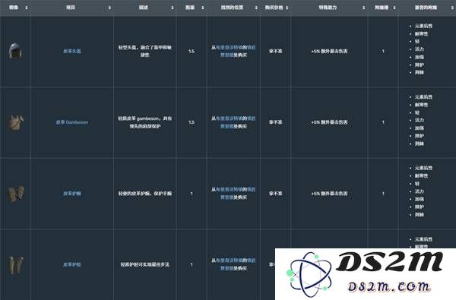The width and height of the screenshot is (456, 300).
Task: Open the 皮革护腕 item link
Action: click(x=72, y=194)
